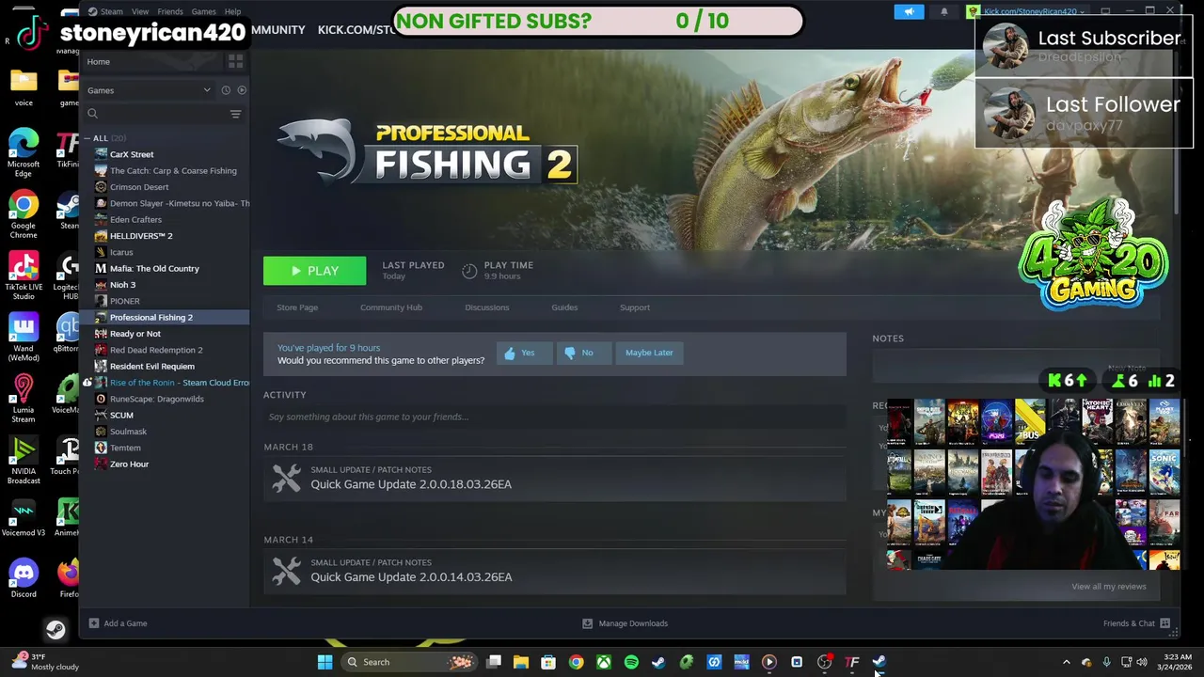Open TikTok LIVE Studio desktop shortcut
Screen dimensions: 1204x677
(24, 276)
